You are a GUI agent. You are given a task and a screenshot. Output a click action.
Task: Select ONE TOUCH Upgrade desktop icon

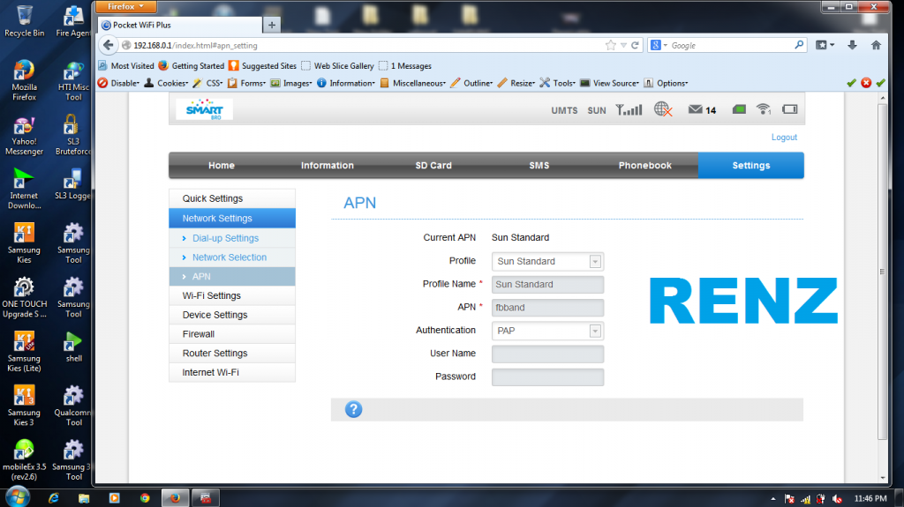[24, 298]
